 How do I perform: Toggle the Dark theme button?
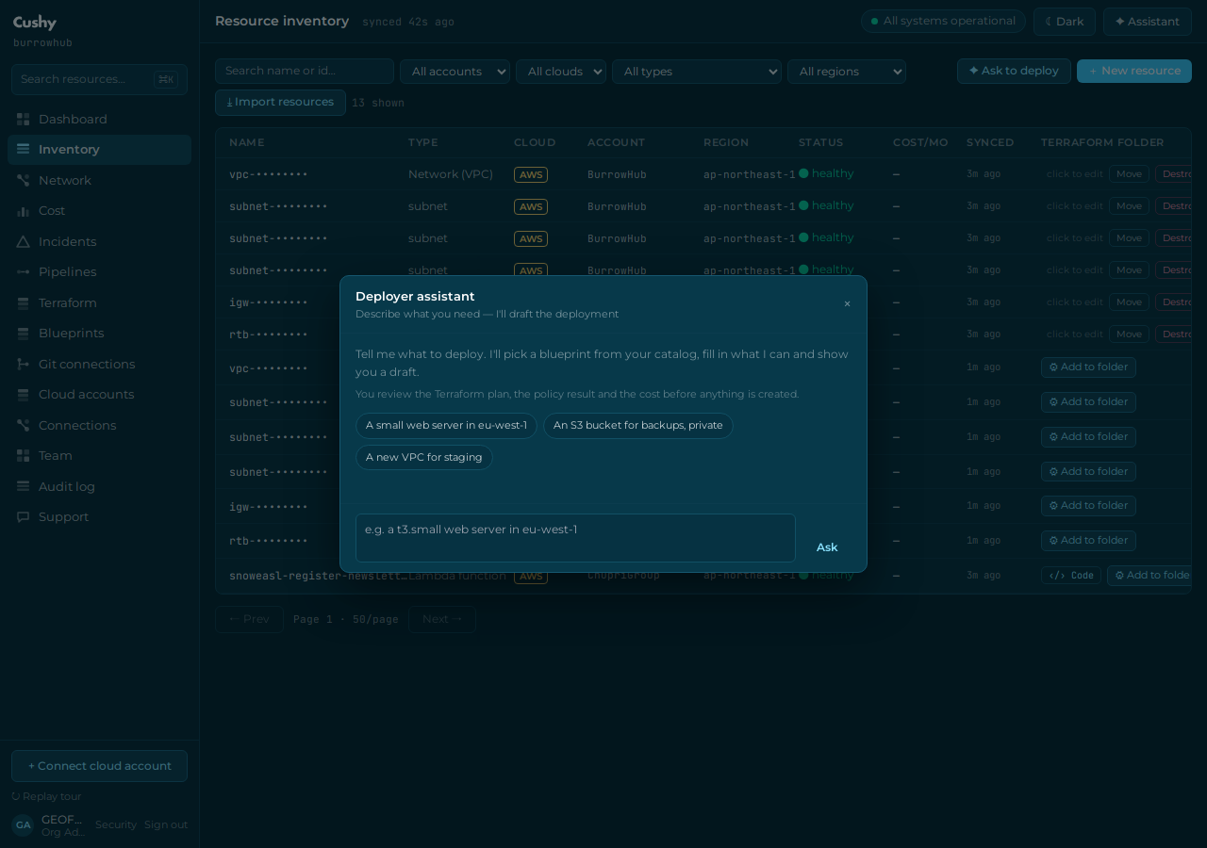pos(1065,22)
